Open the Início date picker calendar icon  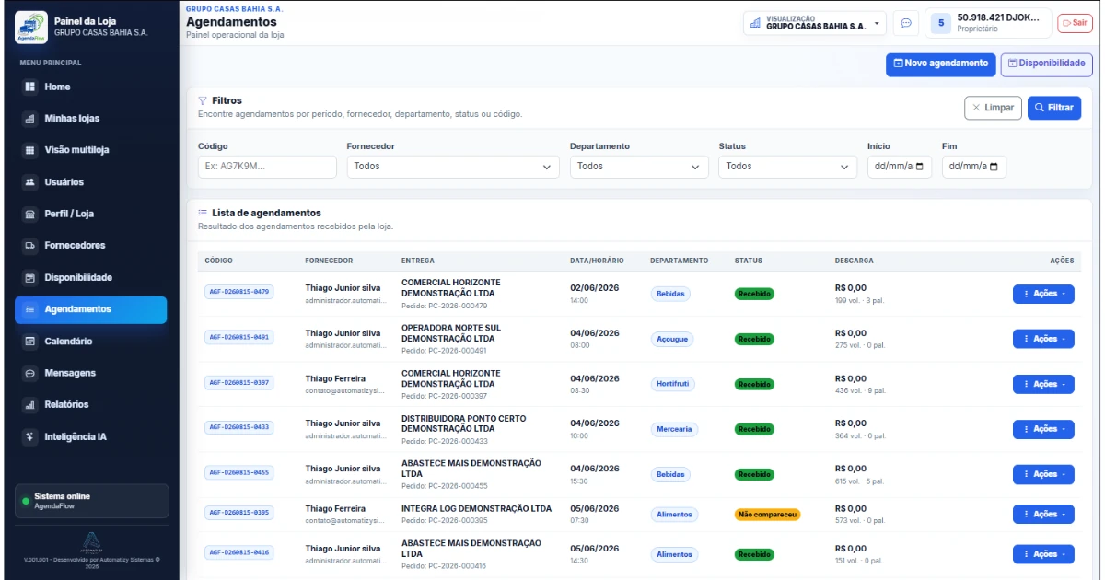(919, 167)
